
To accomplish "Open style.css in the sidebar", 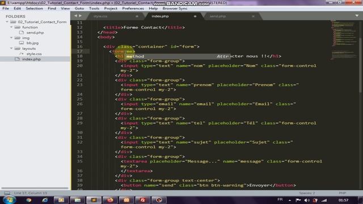I will tap(34, 54).
